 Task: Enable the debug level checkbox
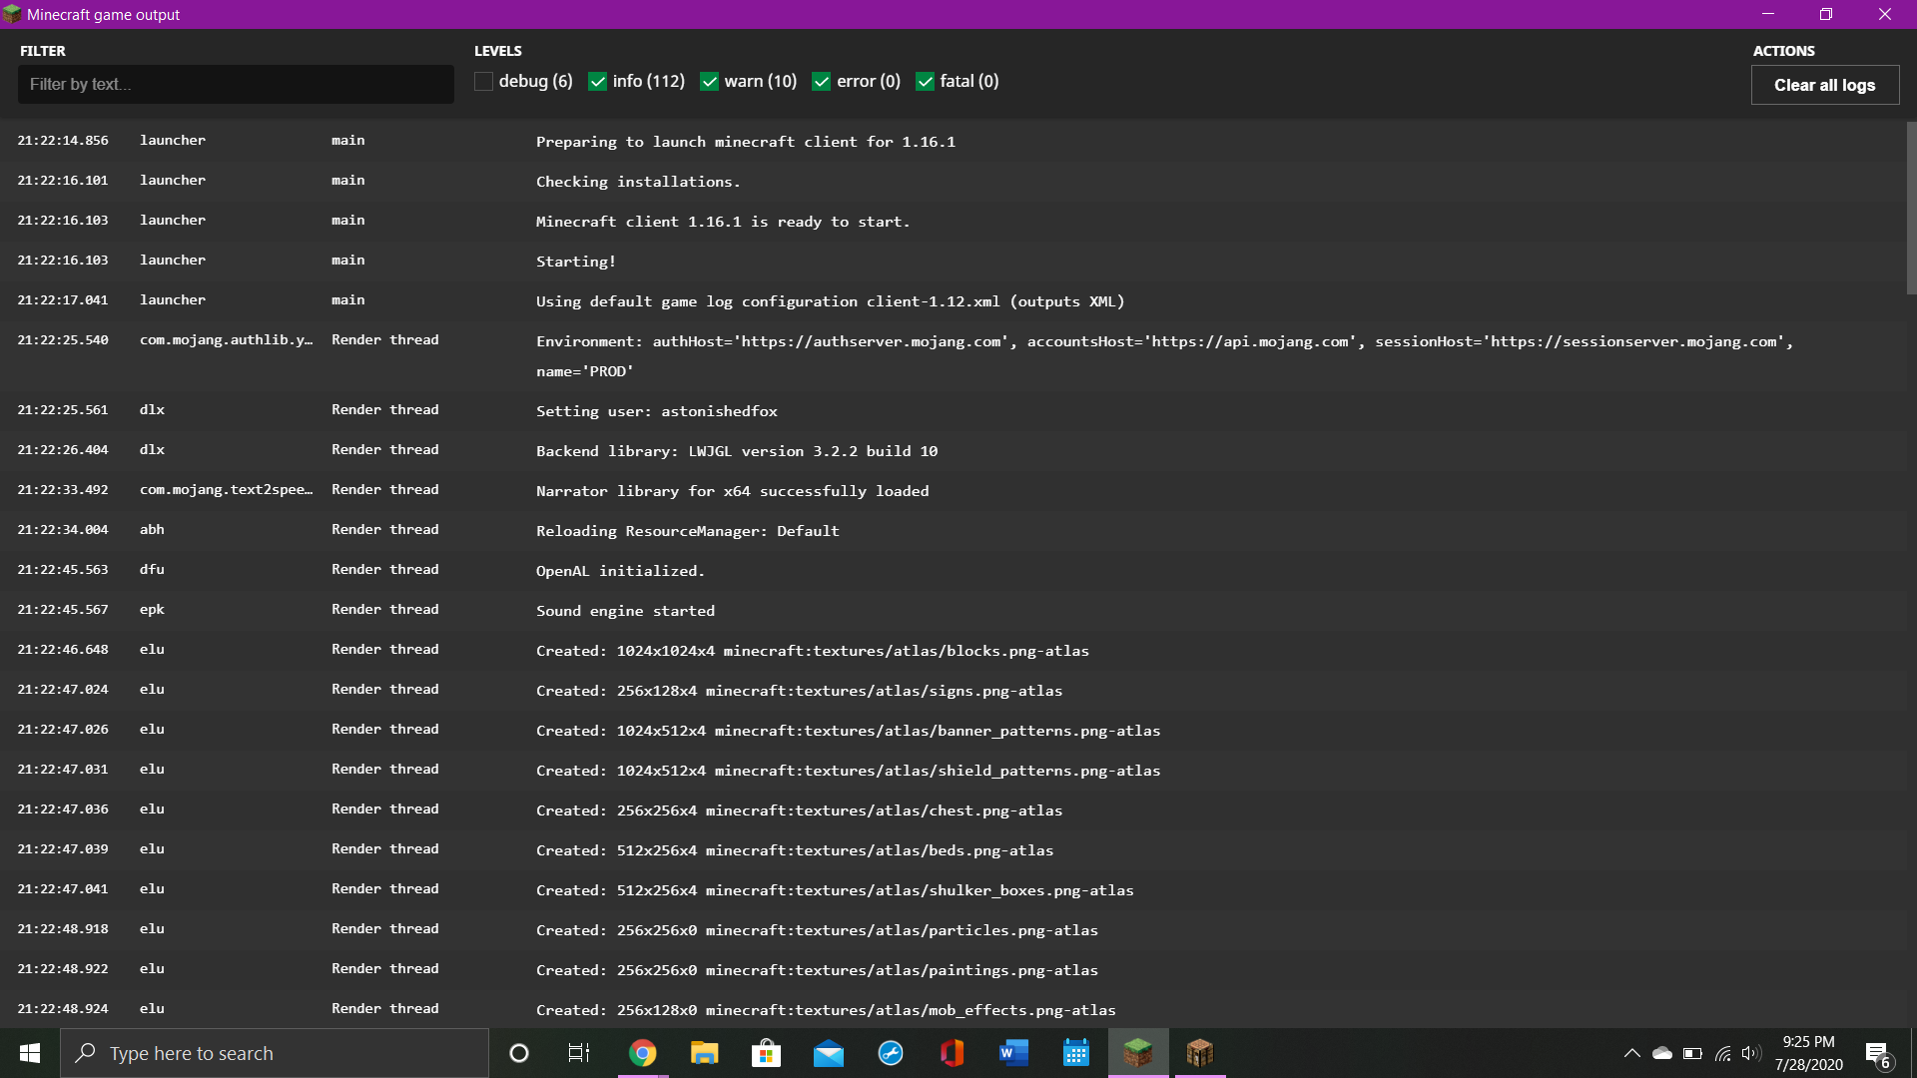(x=484, y=82)
